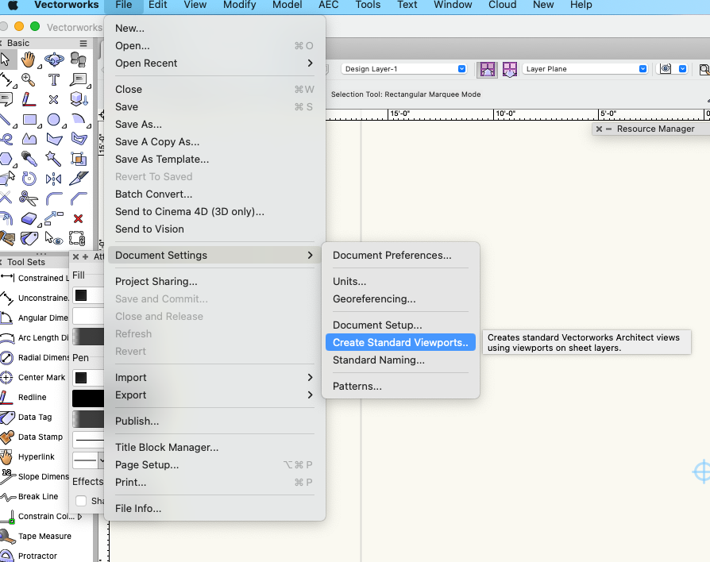Open the Modify menu in menu bar
710x562 pixels.
[239, 5]
